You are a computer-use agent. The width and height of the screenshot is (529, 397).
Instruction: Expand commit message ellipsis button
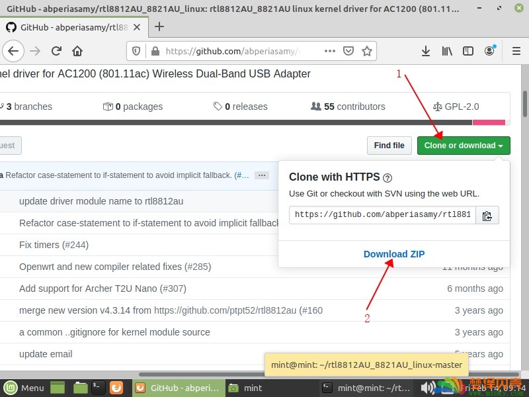point(262,175)
